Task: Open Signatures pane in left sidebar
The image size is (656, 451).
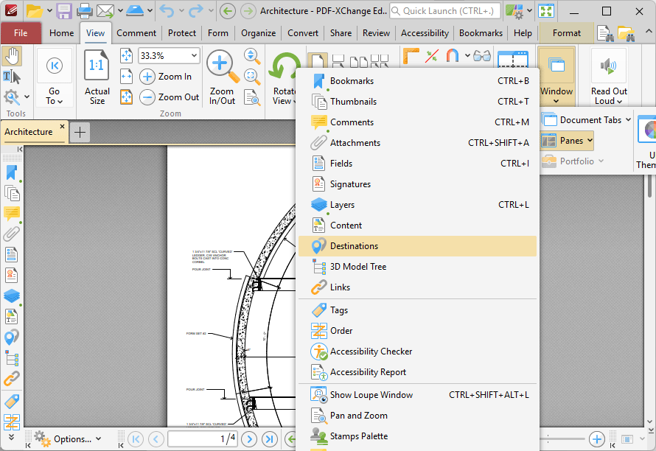Action: (x=12, y=276)
